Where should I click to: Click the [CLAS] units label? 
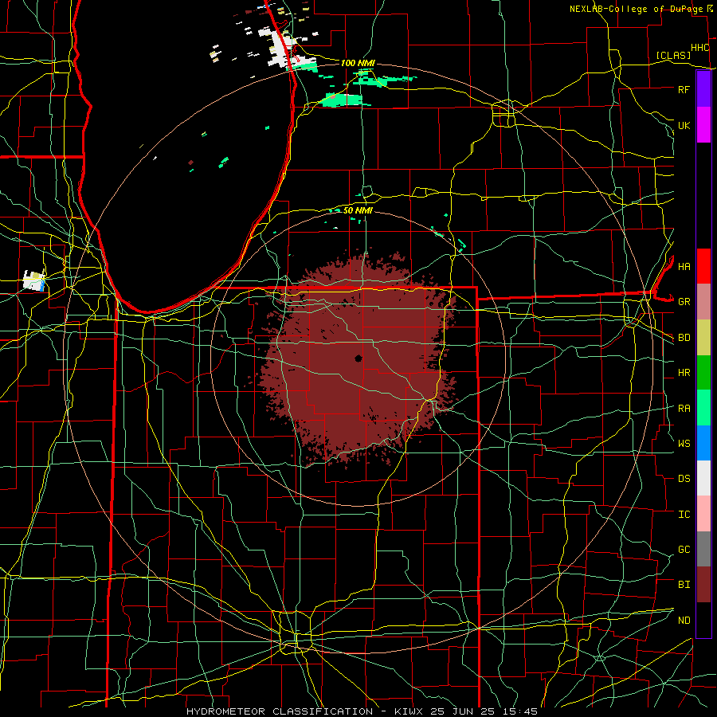click(673, 56)
